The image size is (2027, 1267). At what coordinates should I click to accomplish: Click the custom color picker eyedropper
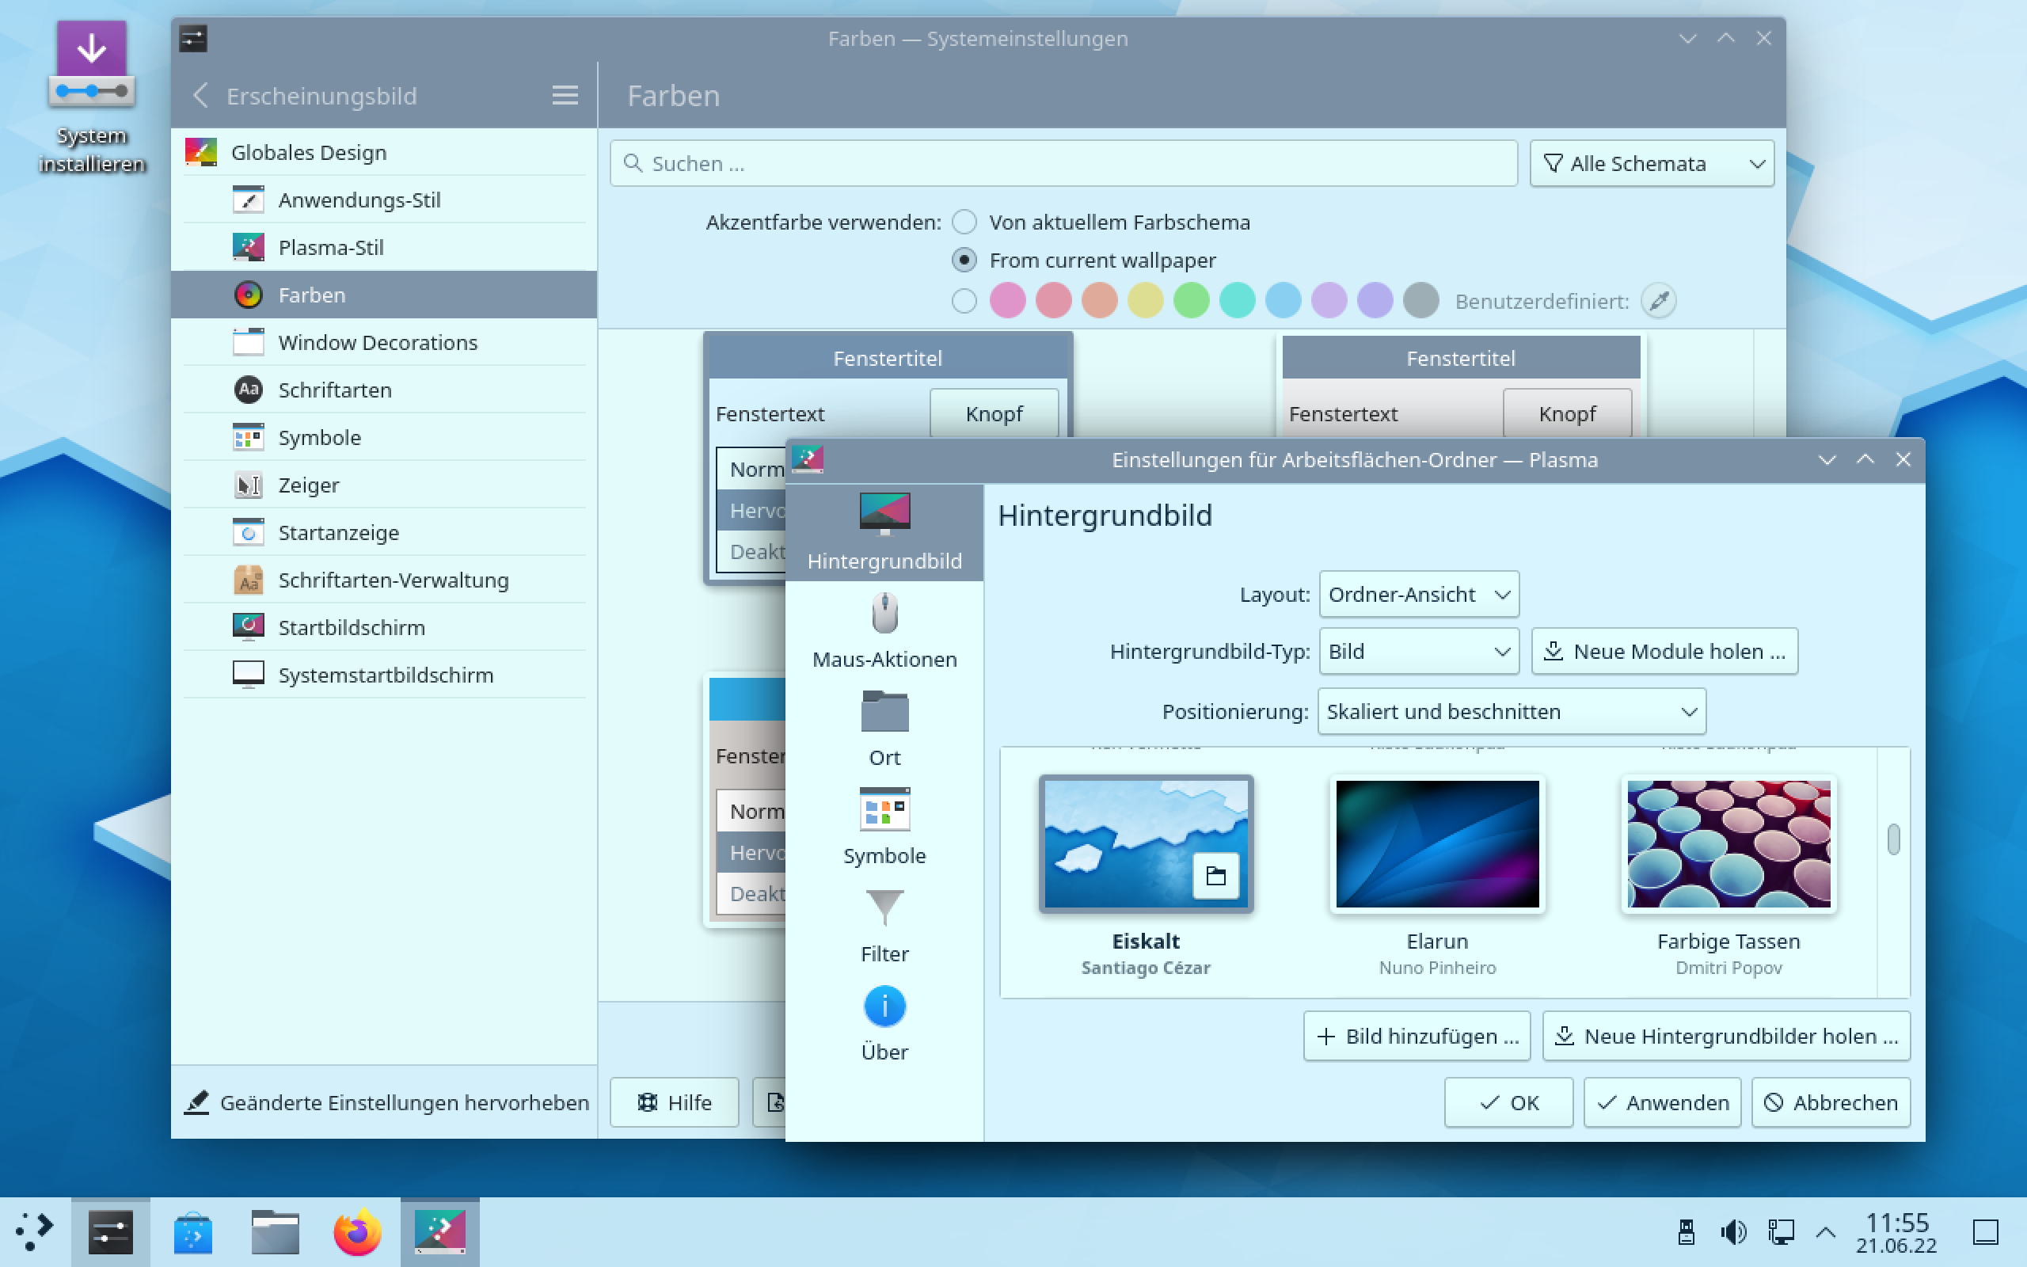1657,301
